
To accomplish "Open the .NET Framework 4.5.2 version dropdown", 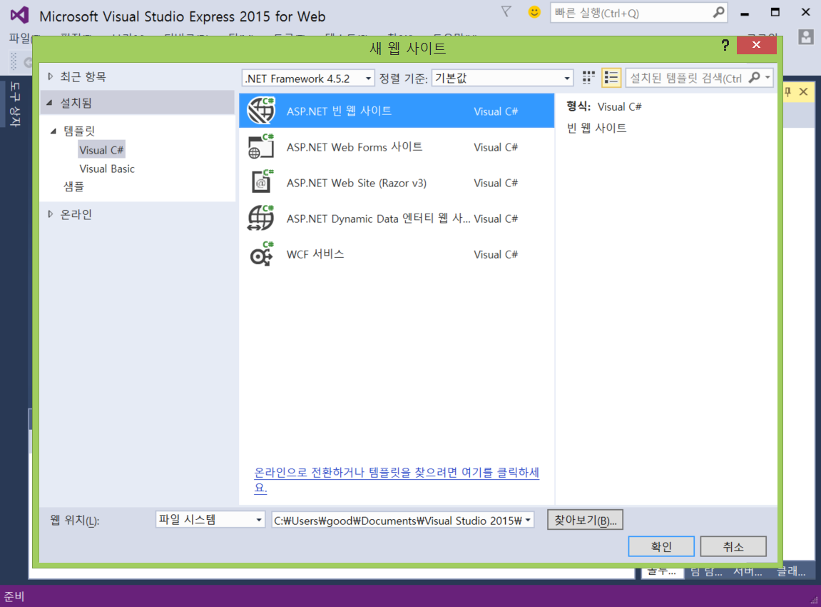I will tap(369, 78).
